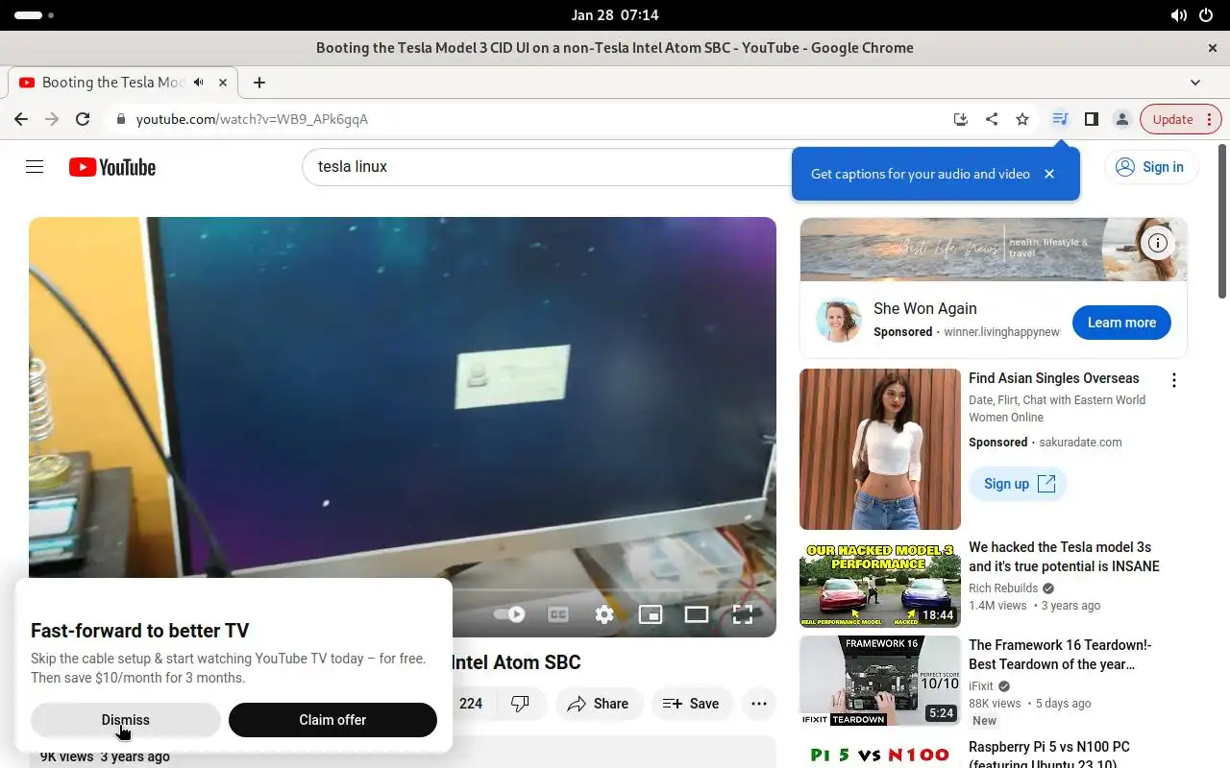Toggle Chrome side panel icon

click(x=1091, y=119)
